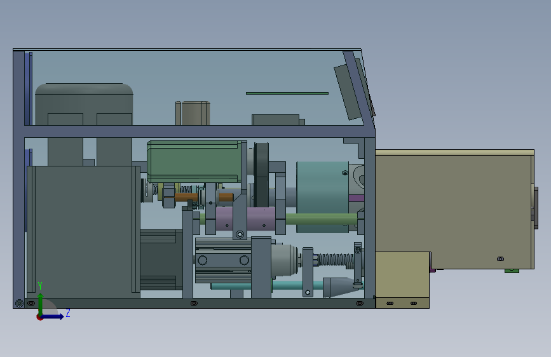The width and height of the screenshot is (551, 357).
Task: Select the thin green plate in the upper compartment
Action: (287, 93)
